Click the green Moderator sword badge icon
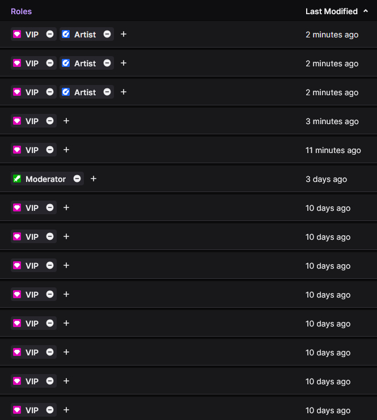The height and width of the screenshot is (420, 377). (x=17, y=179)
